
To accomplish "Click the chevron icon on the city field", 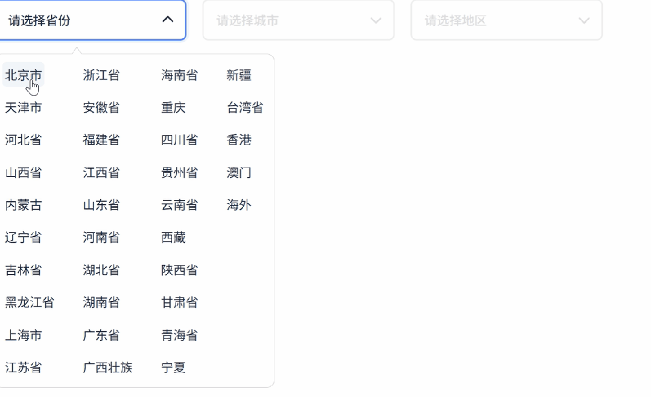I will click(x=376, y=20).
